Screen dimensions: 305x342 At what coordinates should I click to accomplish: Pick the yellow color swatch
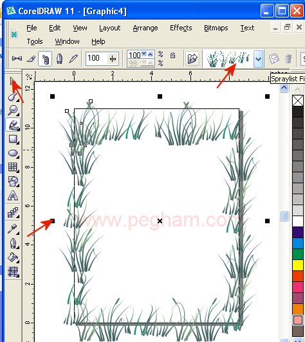click(298, 265)
